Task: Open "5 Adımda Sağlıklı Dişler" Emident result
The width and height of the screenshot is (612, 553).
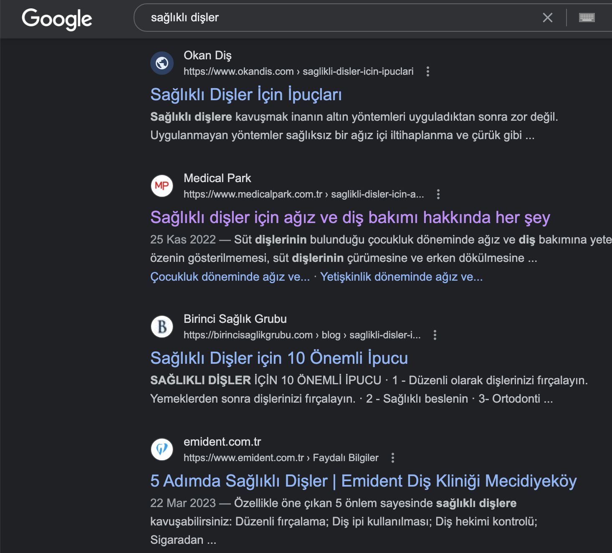Action: pyautogui.click(x=364, y=481)
